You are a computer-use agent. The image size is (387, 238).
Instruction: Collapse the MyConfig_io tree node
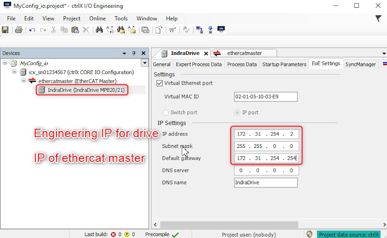coord(5,63)
